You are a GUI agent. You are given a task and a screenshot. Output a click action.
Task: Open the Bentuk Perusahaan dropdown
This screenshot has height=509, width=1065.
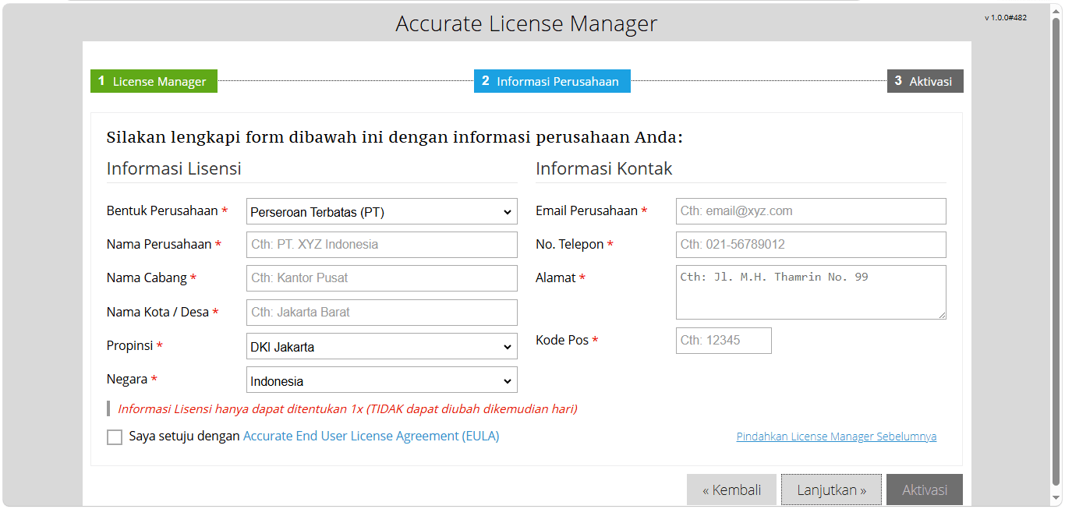click(x=381, y=211)
